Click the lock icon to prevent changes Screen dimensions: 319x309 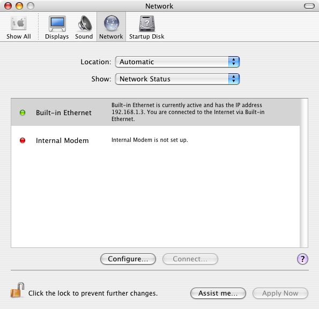18,290
